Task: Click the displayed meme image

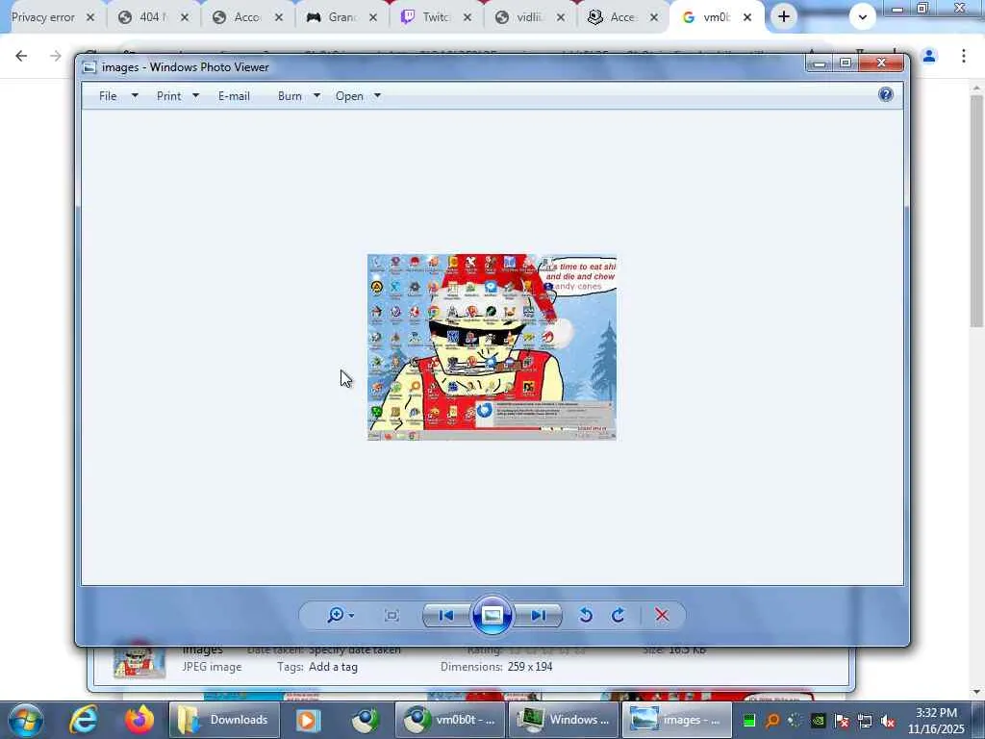Action: tap(492, 346)
